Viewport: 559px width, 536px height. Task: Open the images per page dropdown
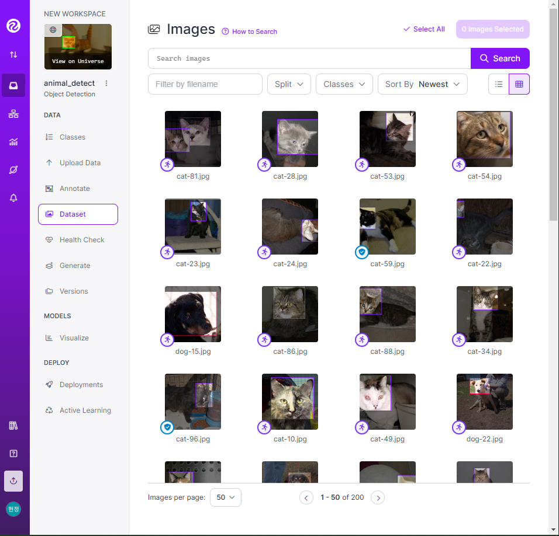coord(226,497)
